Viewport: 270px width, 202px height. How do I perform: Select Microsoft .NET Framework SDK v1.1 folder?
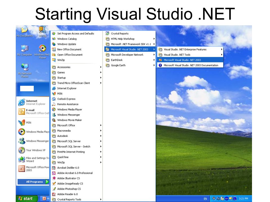(130, 44)
